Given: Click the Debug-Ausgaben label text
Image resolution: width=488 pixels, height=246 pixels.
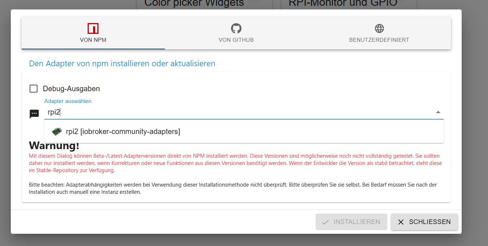Looking at the screenshot, I should pos(71,89).
